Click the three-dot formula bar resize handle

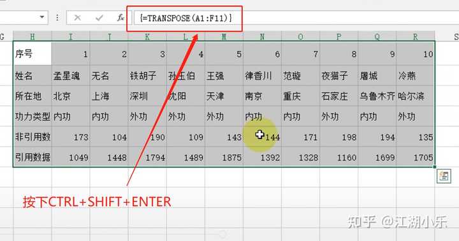pyautogui.click(x=57, y=18)
